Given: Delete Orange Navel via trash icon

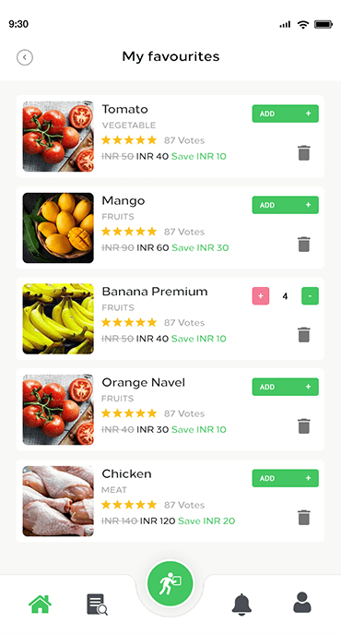Looking at the screenshot, I should [x=304, y=426].
